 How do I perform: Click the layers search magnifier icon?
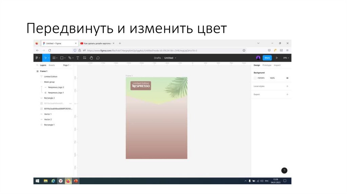coord(37,65)
